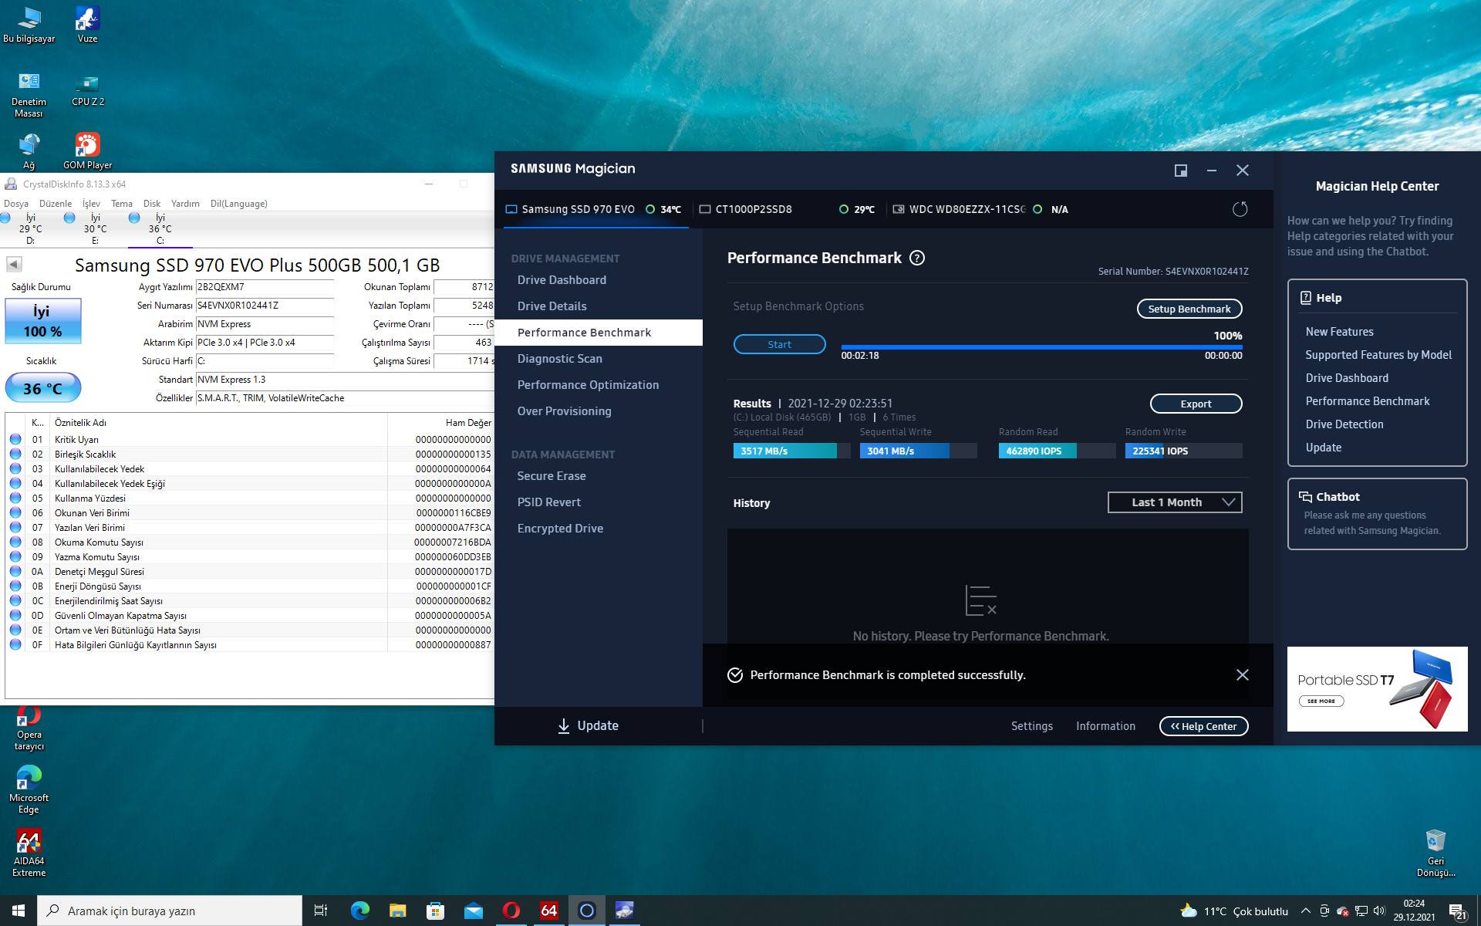Open Task View in the taskbar
Viewport: 1481px width, 926px height.
tap(321, 911)
